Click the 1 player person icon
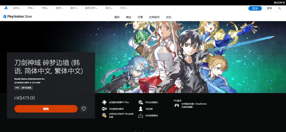The height and width of the screenshot is (132, 286). [x=140, y=109]
